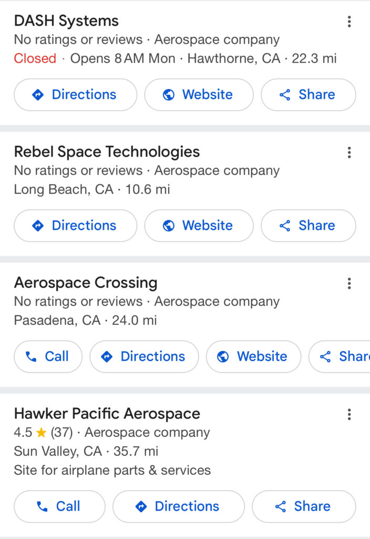View Hawker Pacific Aerospace 4.5 star reviews
Viewport: 370px width, 539px height.
point(43,433)
